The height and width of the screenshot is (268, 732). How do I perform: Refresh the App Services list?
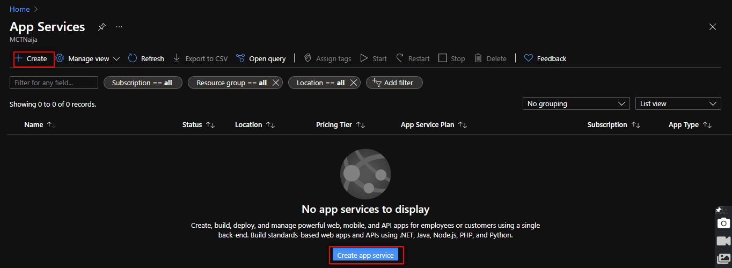coord(146,58)
